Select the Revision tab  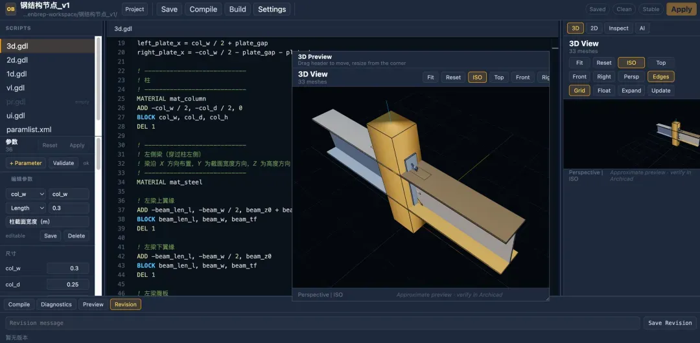pos(126,304)
